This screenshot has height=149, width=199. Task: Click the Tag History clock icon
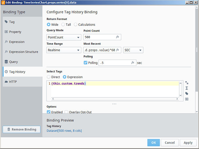tap(6, 72)
